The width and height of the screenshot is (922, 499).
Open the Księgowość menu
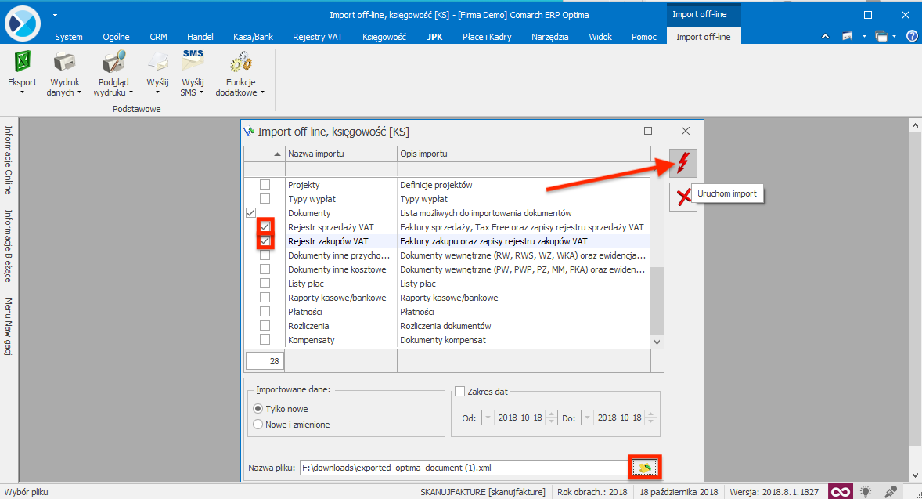pyautogui.click(x=383, y=36)
